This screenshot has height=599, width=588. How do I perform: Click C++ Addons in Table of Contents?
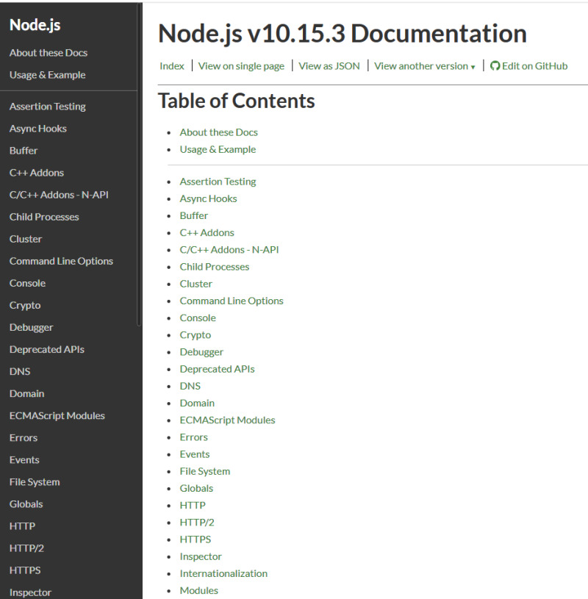point(207,233)
